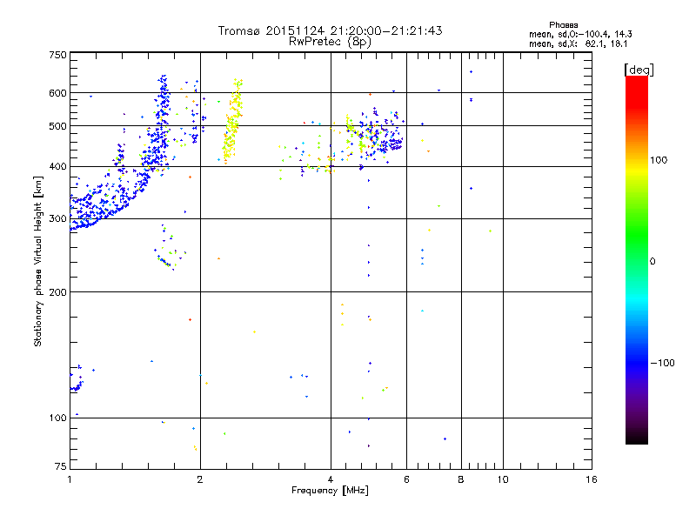
Task: Click the x-axis tick label '4'
Action: pyautogui.click(x=331, y=479)
